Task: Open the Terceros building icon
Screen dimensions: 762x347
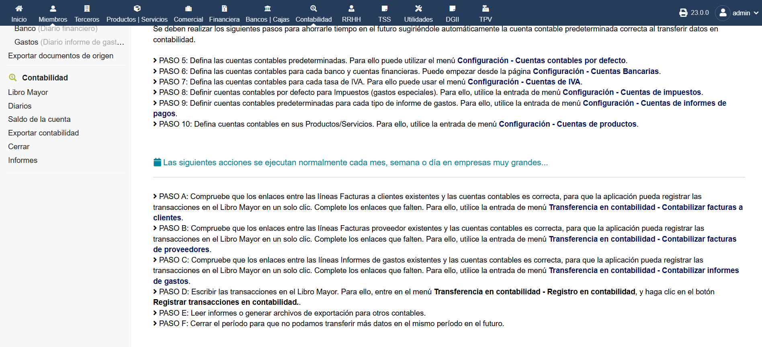Action: [87, 8]
